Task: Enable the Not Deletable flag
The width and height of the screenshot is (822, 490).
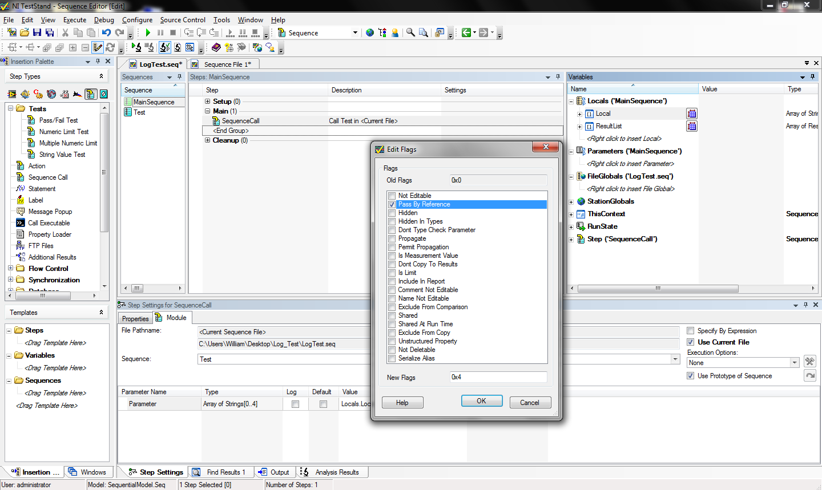Action: click(x=392, y=350)
